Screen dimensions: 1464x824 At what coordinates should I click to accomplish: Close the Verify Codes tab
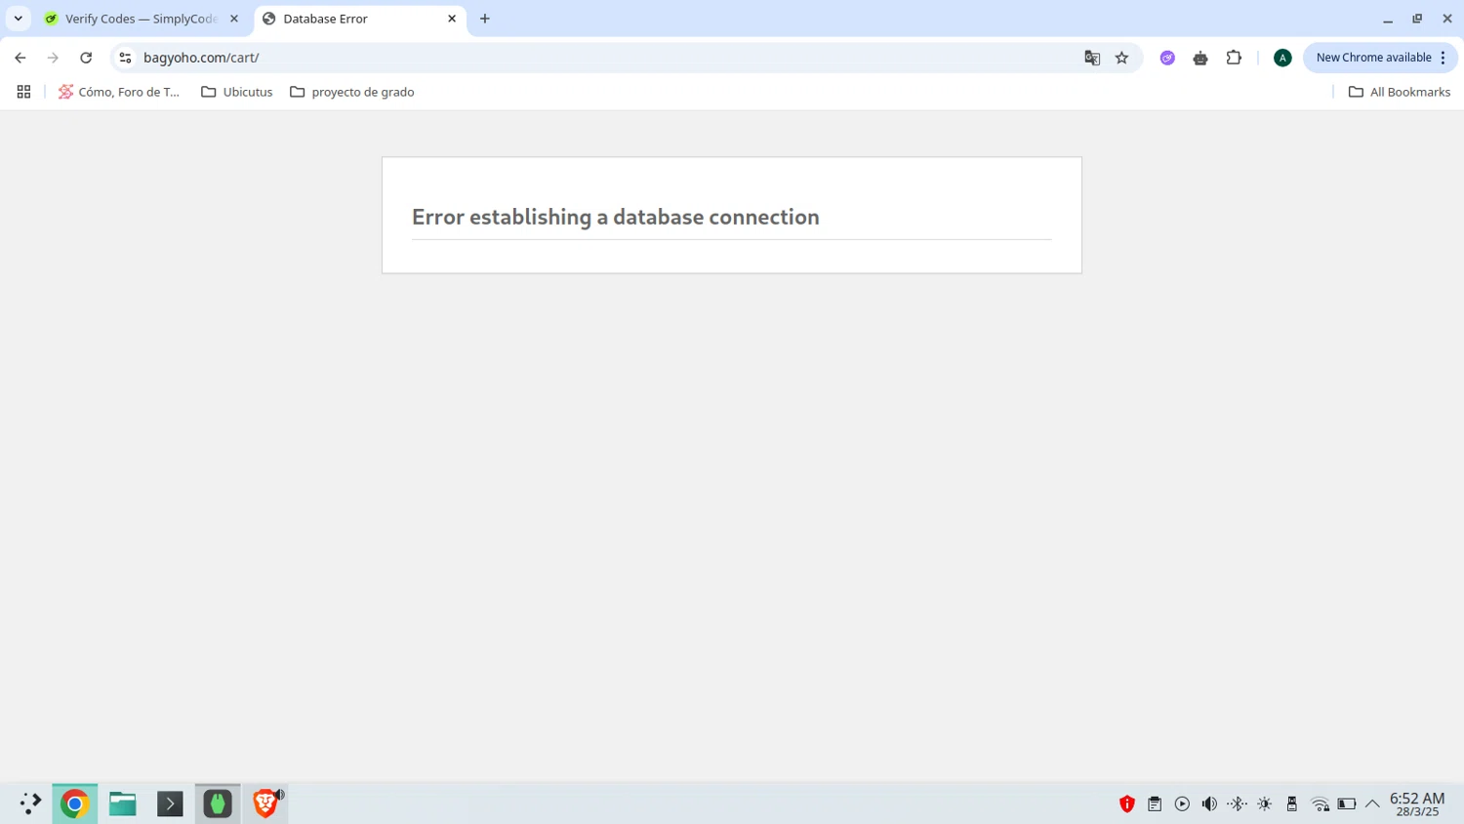pos(234,19)
